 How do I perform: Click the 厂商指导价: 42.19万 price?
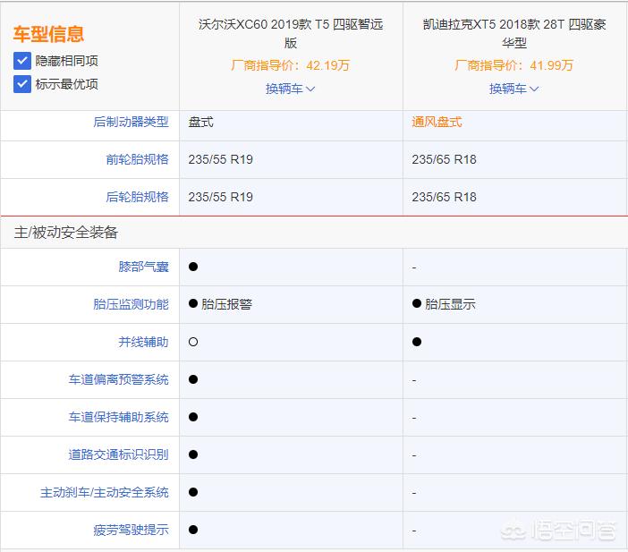tap(291, 65)
